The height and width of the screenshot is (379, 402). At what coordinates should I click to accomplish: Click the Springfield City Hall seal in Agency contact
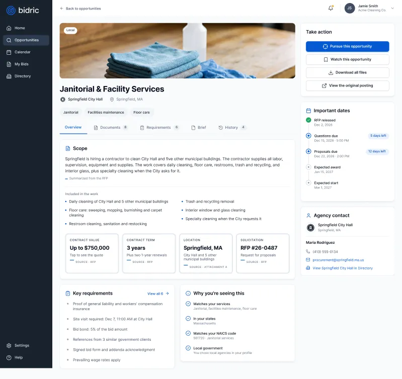pos(310,228)
